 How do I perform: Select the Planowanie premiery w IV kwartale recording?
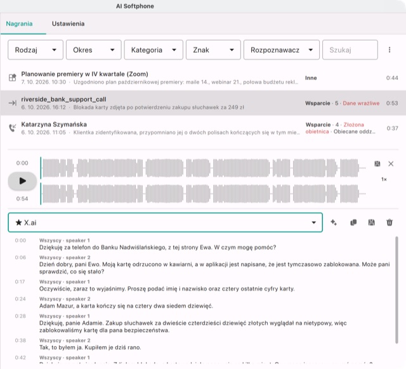(203, 77)
